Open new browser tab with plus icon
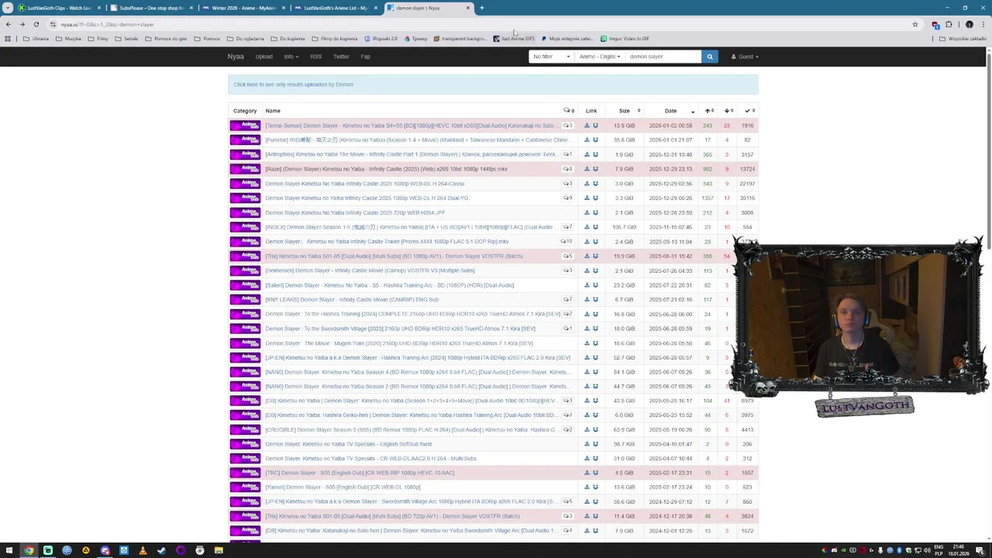 [481, 8]
